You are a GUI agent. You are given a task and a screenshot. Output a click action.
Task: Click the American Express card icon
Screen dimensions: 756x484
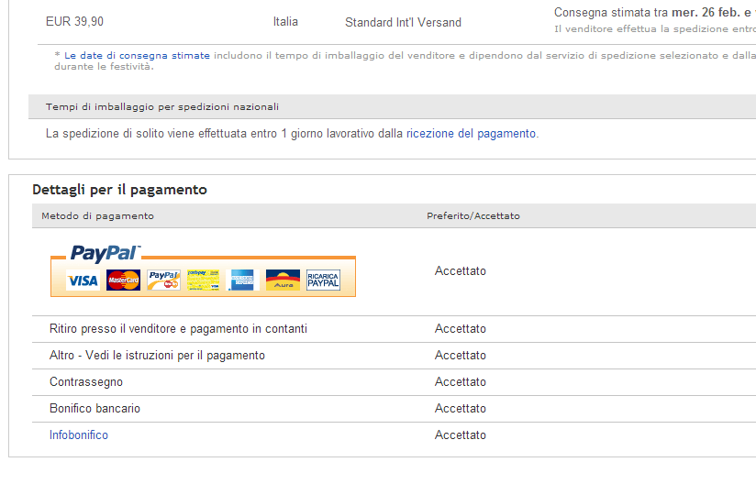pyautogui.click(x=242, y=280)
